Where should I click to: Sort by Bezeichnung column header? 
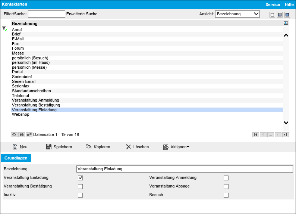[x=25, y=24]
